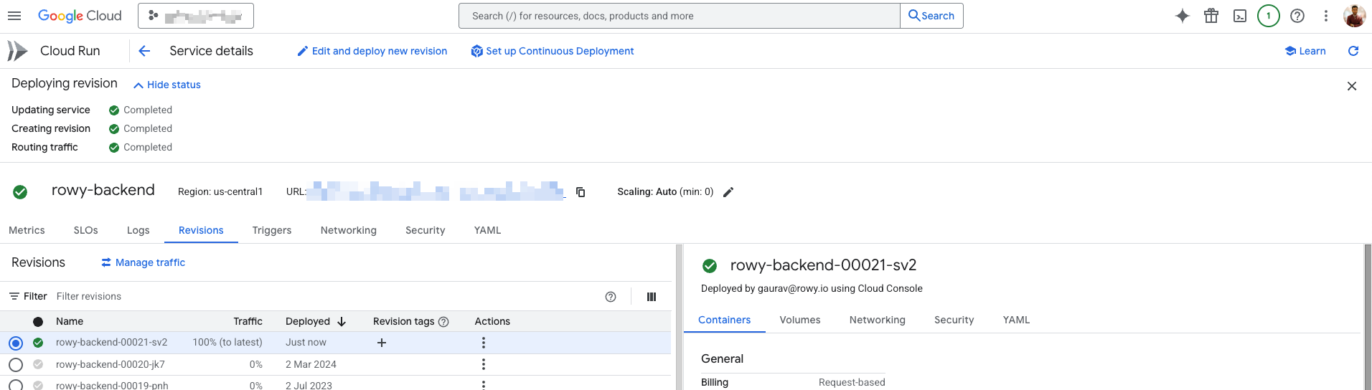Sort revisions by the Traffic column
Screen dimensions: 1372x390
click(x=248, y=321)
